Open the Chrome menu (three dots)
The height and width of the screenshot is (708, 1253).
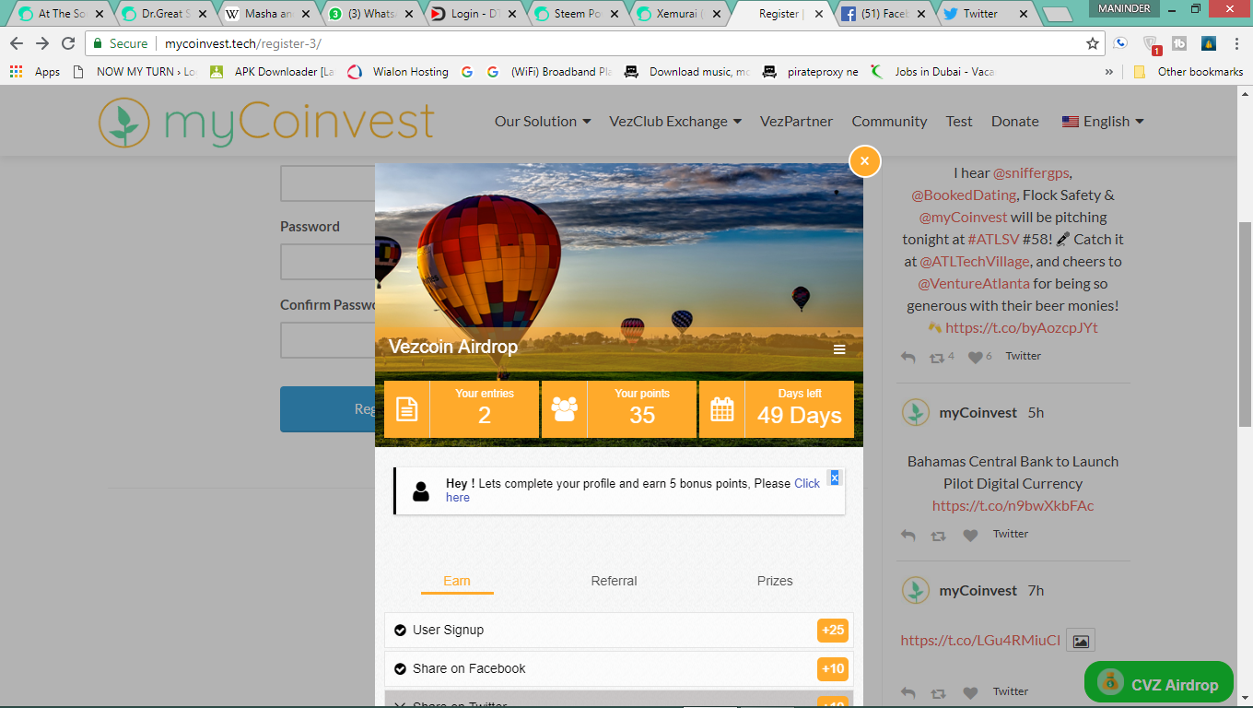[1236, 43]
